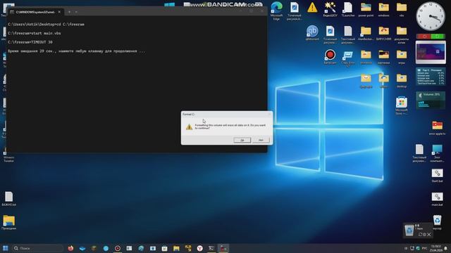Open the terminal tab dropdown arrow
Viewport: 451px width, 253px height.
tap(76, 12)
